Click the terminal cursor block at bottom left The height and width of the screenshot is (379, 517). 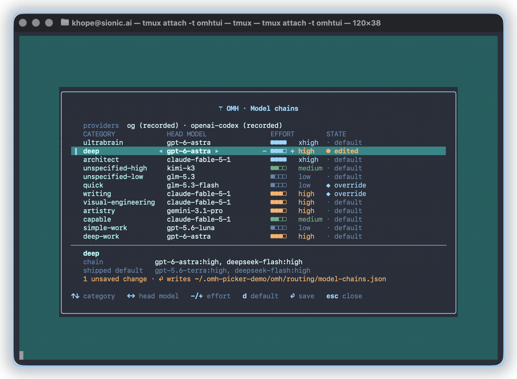21,355
